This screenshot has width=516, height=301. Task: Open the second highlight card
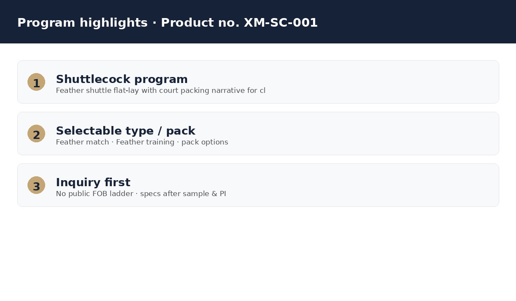point(258,133)
